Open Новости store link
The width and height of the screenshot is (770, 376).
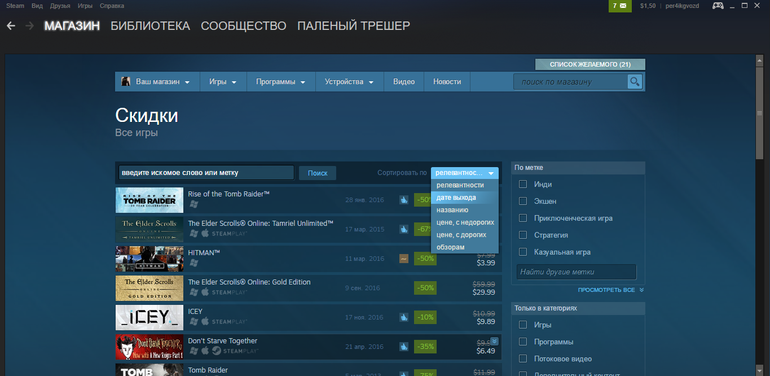point(447,82)
